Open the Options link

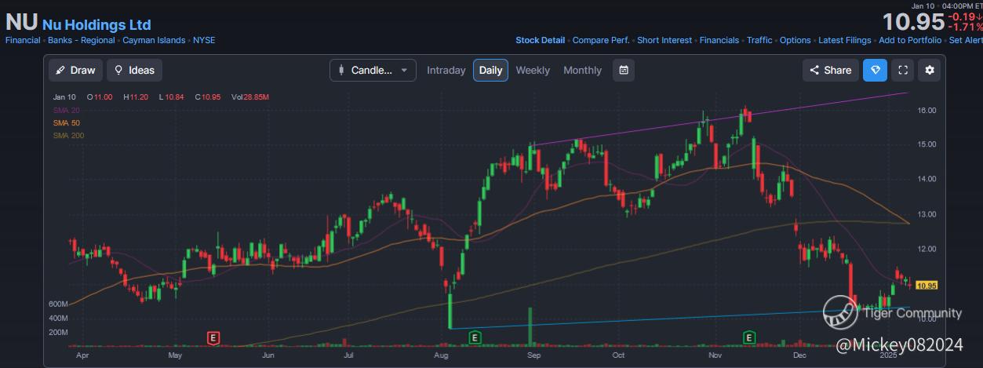tap(795, 40)
